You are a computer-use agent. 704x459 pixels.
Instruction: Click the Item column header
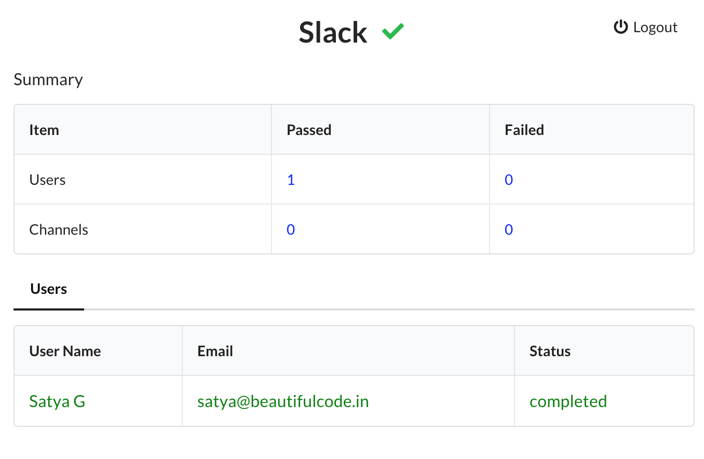[44, 130]
